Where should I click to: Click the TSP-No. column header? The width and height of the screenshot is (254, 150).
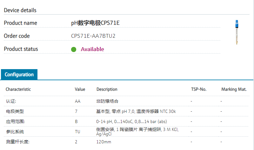(199, 89)
